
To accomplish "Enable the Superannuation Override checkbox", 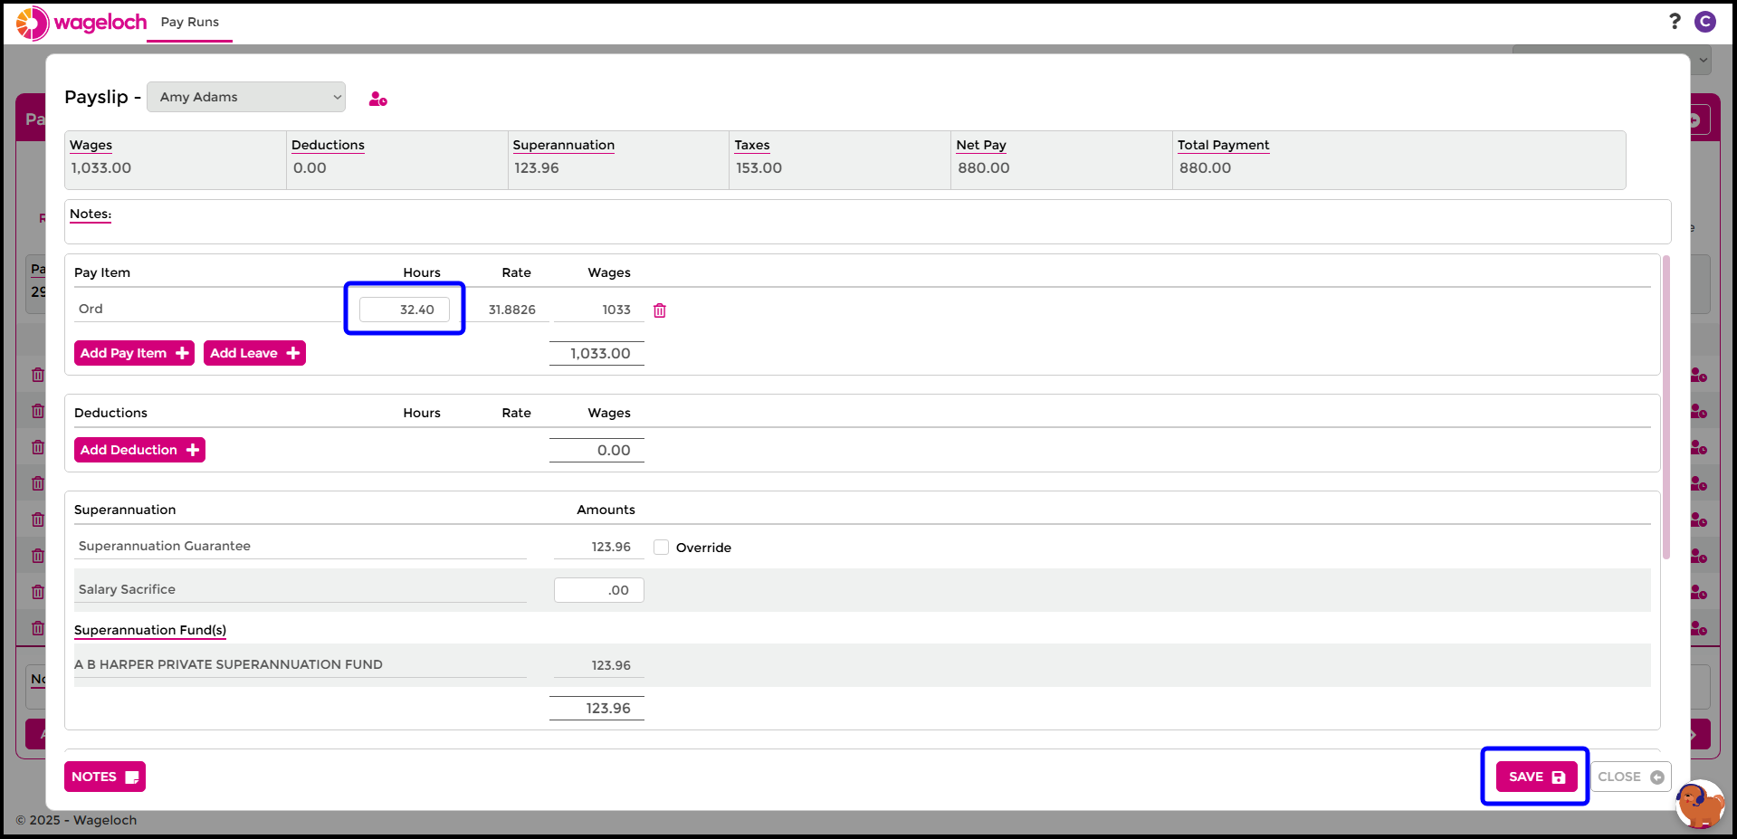I will click(x=662, y=548).
